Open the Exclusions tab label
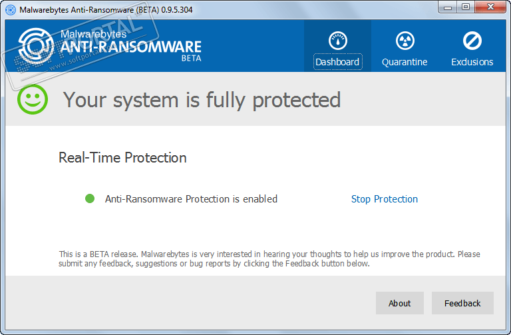 pyautogui.click(x=472, y=62)
